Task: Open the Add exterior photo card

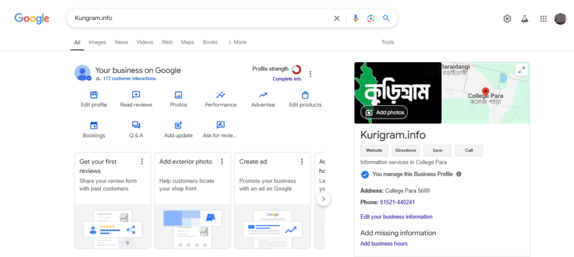Action: click(193, 200)
